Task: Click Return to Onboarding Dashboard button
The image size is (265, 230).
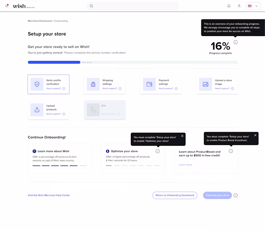Action: pyautogui.click(x=175, y=195)
